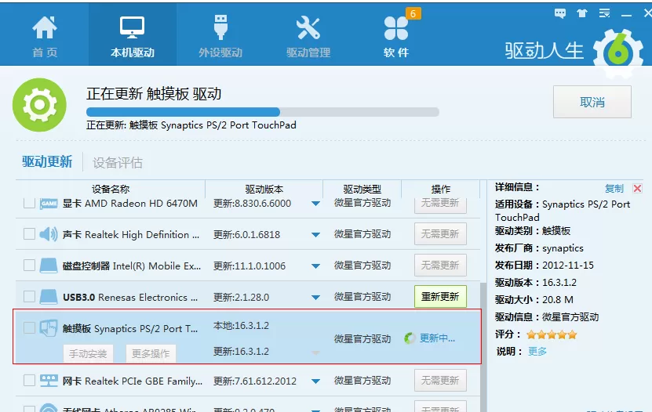Image resolution: width=652 pixels, height=412 pixels.
Task: Tick the AMD Radeon HD 6470M checkbox
Action: (29, 204)
